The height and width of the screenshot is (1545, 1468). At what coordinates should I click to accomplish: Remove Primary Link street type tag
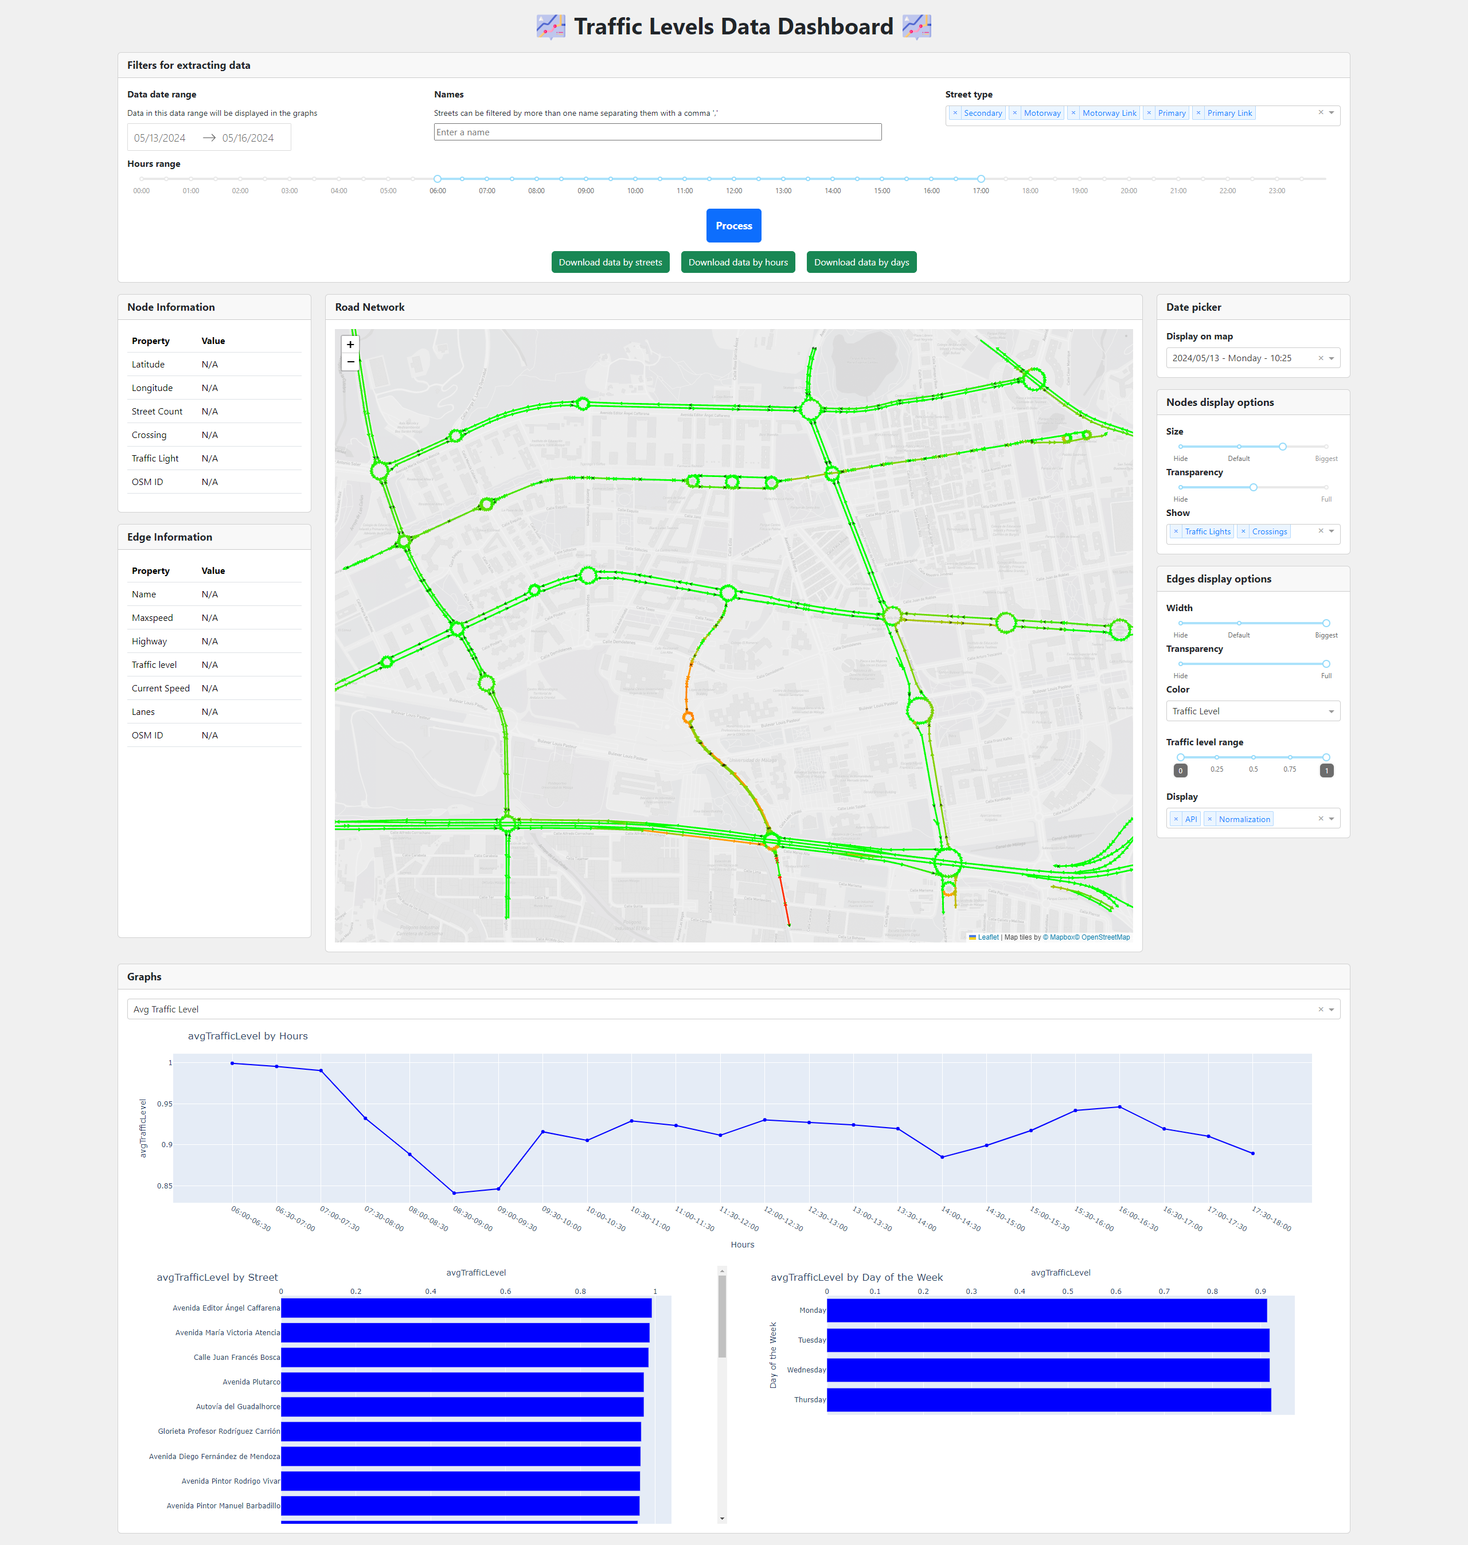coord(1198,114)
